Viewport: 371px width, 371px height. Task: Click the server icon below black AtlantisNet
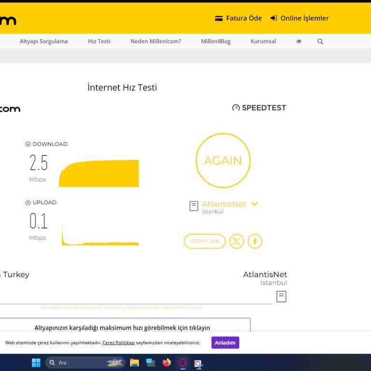tap(281, 297)
